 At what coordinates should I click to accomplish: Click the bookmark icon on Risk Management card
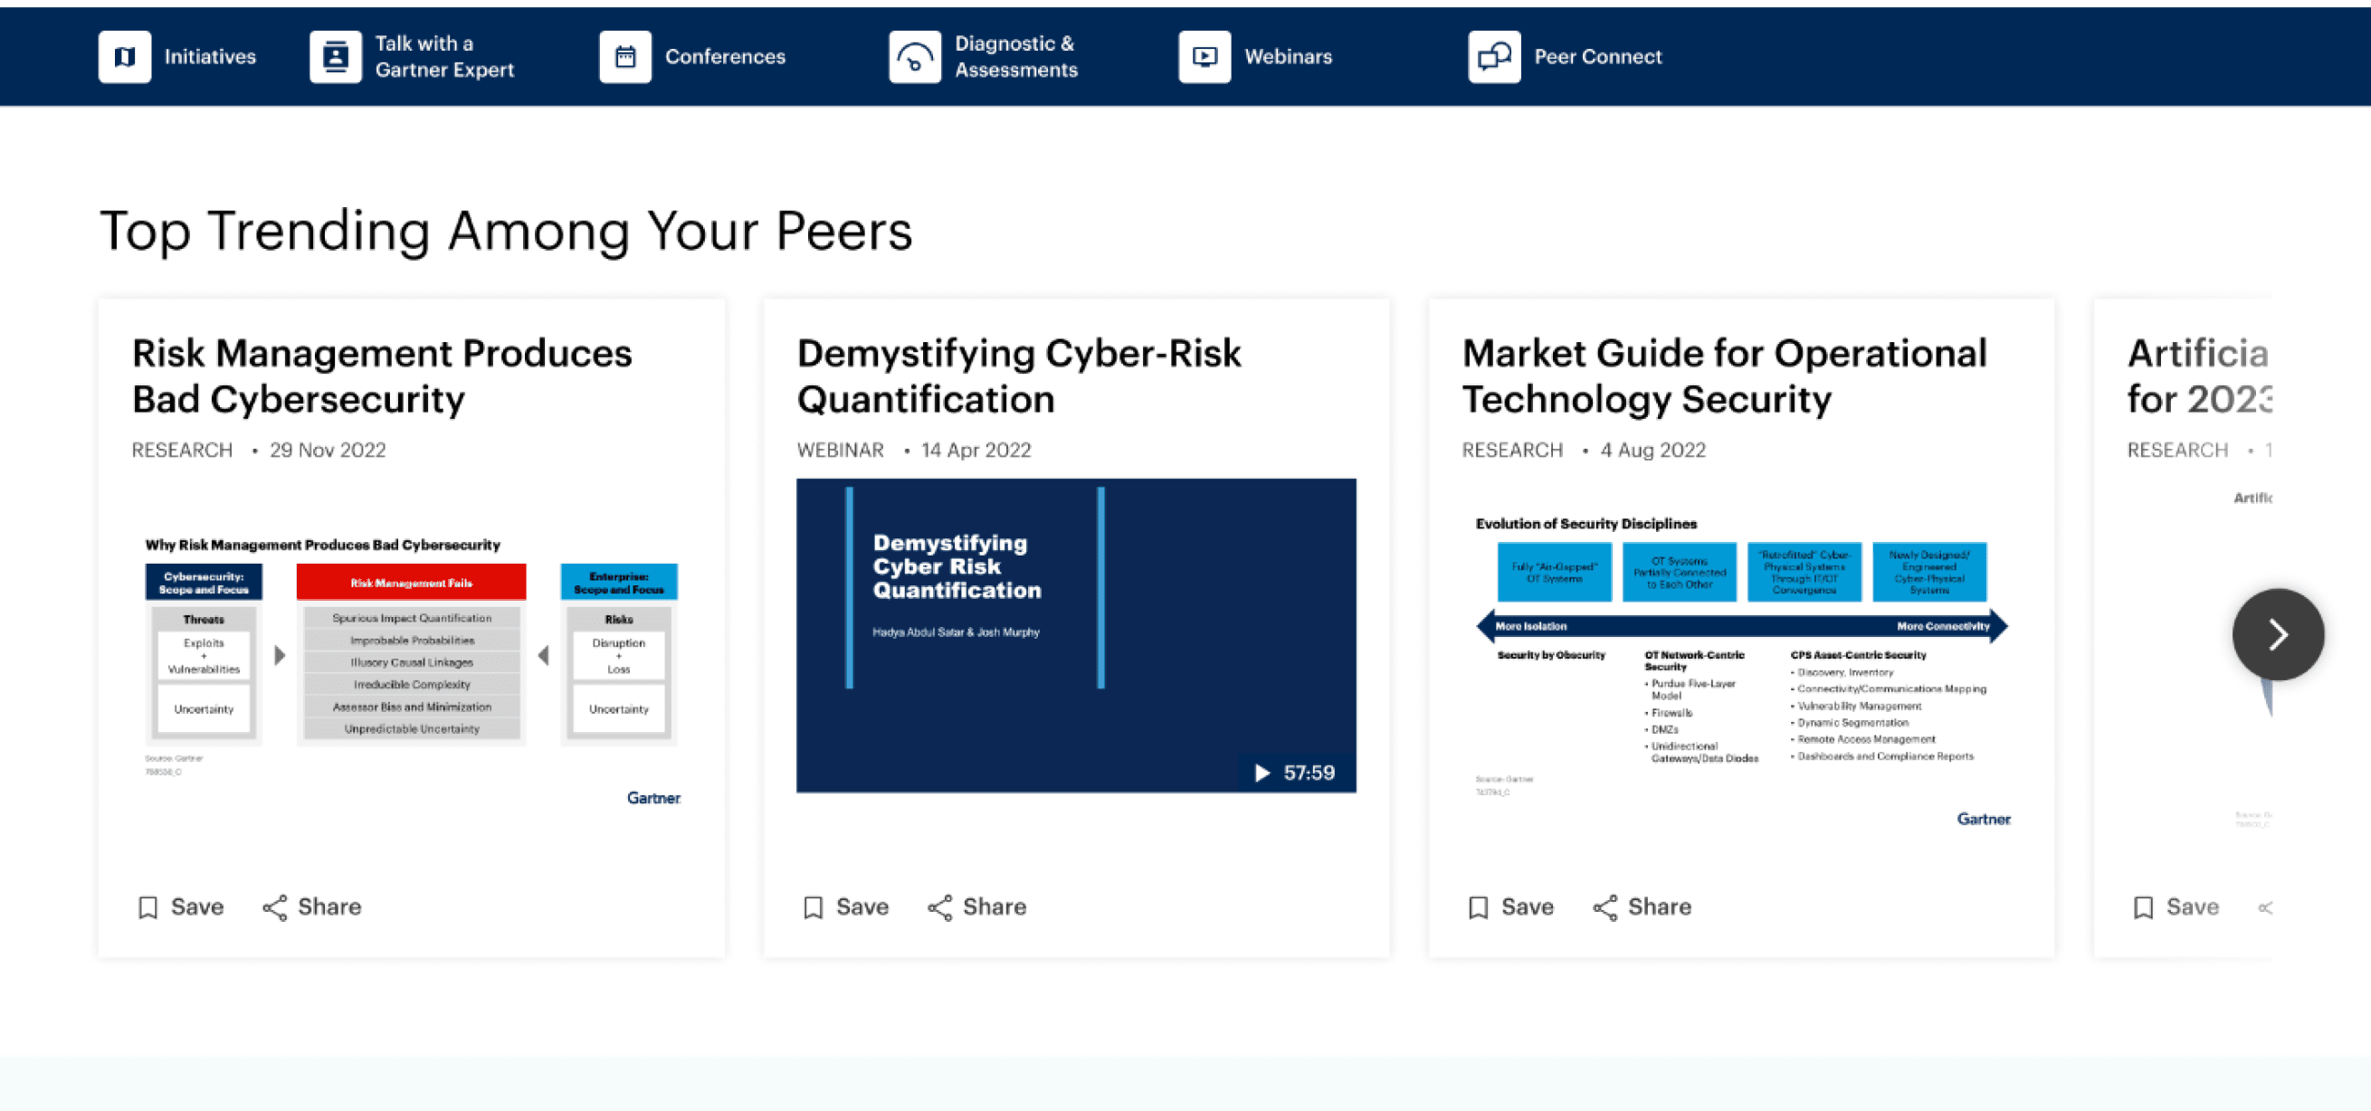[x=148, y=907]
